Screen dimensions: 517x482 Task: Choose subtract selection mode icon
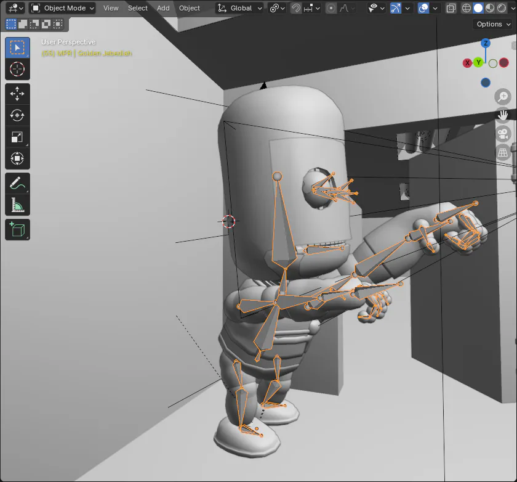pos(34,24)
